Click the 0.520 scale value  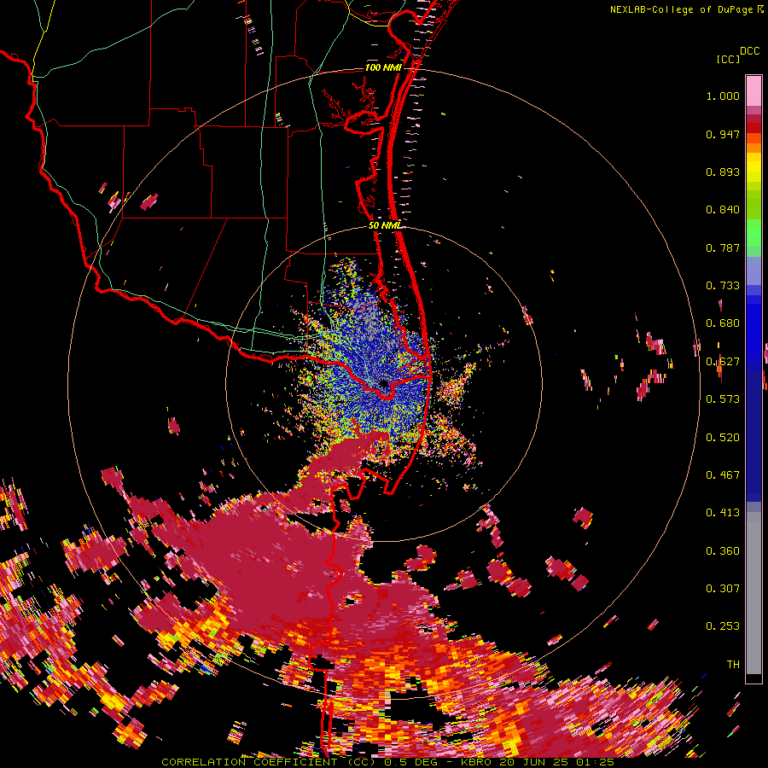(x=723, y=438)
